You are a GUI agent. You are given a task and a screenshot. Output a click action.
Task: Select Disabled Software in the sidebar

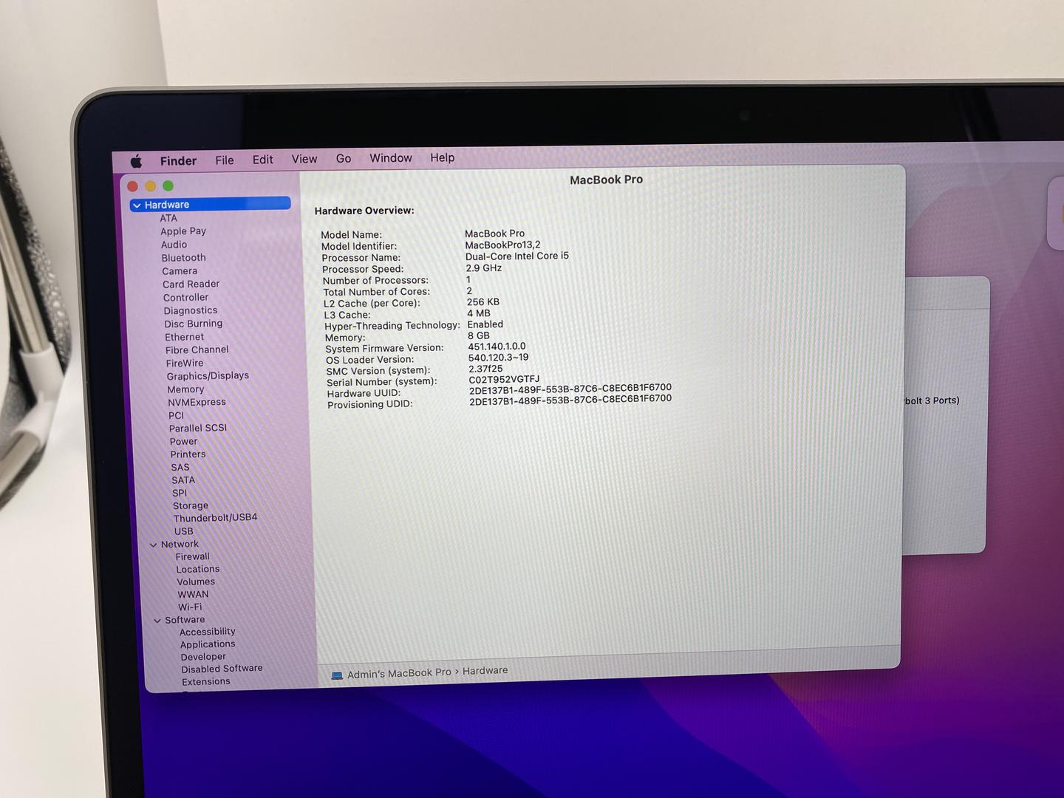(x=222, y=669)
